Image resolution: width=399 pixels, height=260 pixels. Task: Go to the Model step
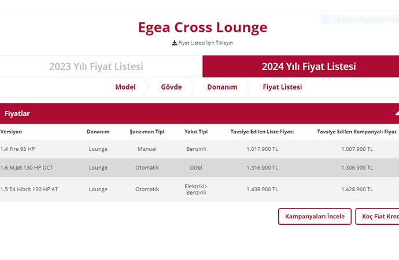[x=125, y=87]
